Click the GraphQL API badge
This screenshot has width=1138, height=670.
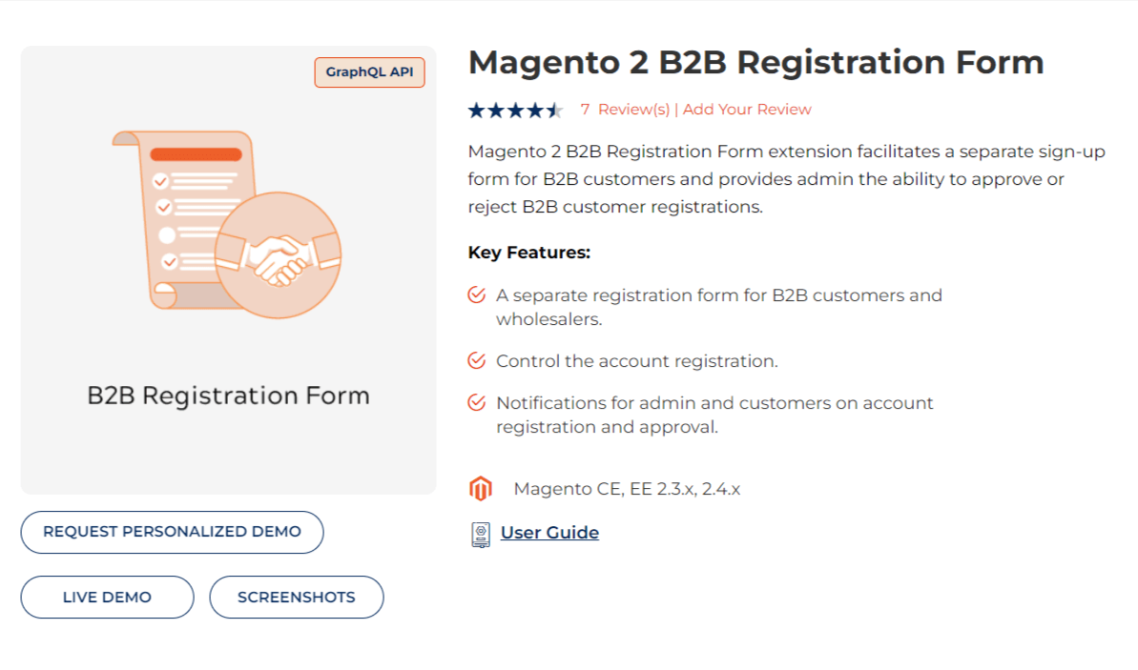point(369,71)
